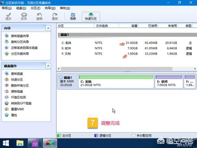This screenshot has width=197, height=148.
Task: Click the 转换到GPT磁盘 link text
Action: [x=21, y=103]
